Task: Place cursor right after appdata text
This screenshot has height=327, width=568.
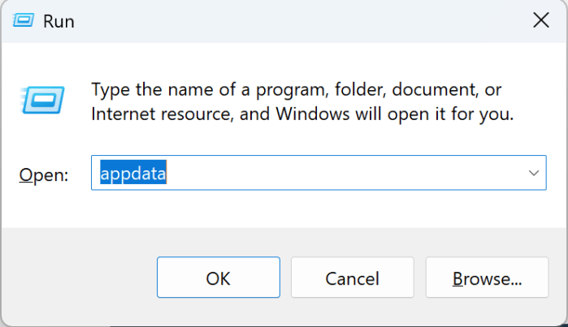Action: tap(167, 174)
